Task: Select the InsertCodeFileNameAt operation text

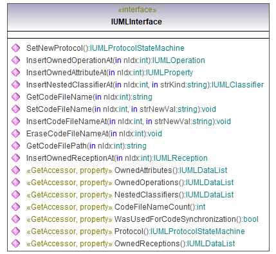Action: [129, 122]
